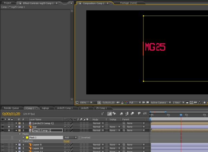Switch to the Project panel tab
Screen dimensions: 208x152
click(8, 3)
